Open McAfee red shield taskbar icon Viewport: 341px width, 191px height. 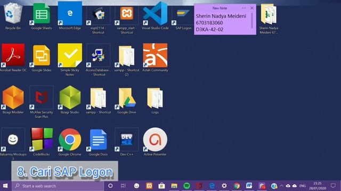199,186
